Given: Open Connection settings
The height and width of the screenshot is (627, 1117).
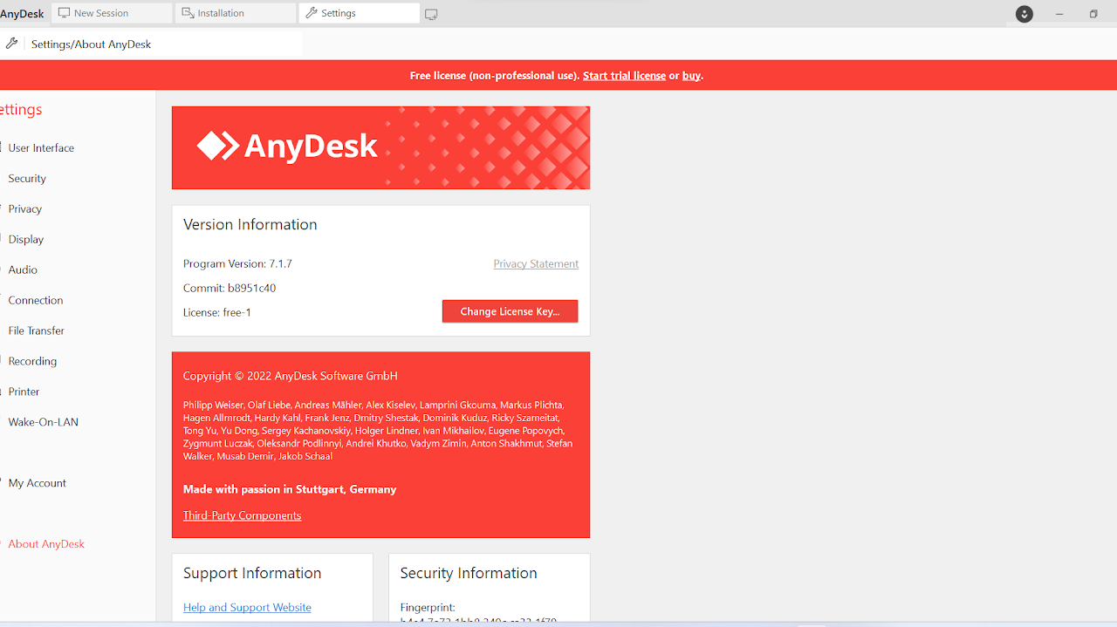Looking at the screenshot, I should tap(36, 301).
